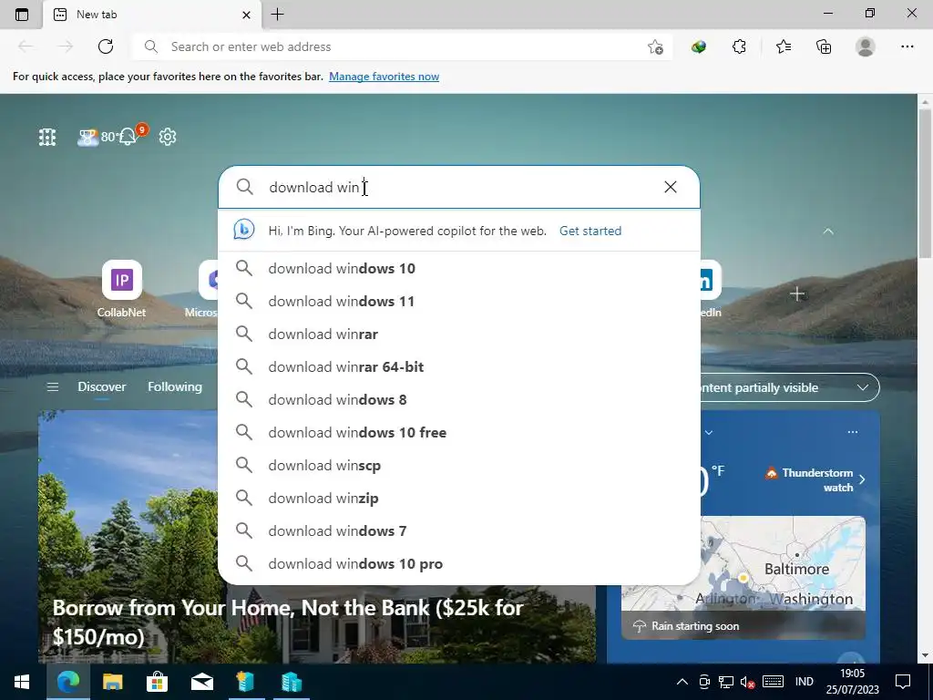Open the touch keyboard tray icon

click(773, 682)
